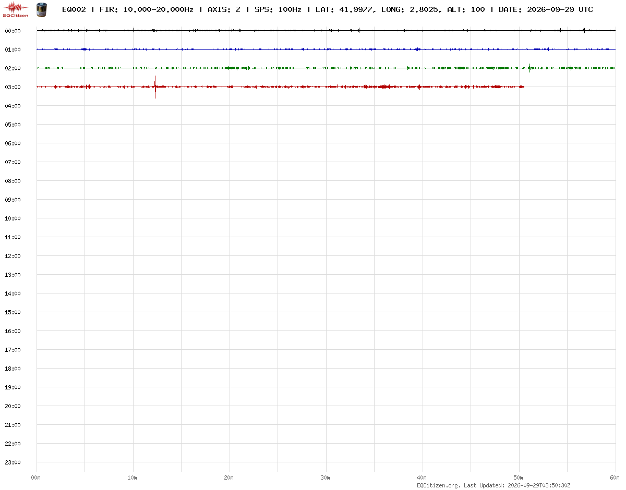The height and width of the screenshot is (490, 626).
Task: Click the spike on the green 02:00 trace
Action: (x=529, y=68)
